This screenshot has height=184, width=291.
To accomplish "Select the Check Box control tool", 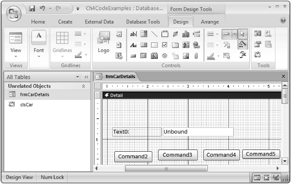I will (x=165, y=45).
